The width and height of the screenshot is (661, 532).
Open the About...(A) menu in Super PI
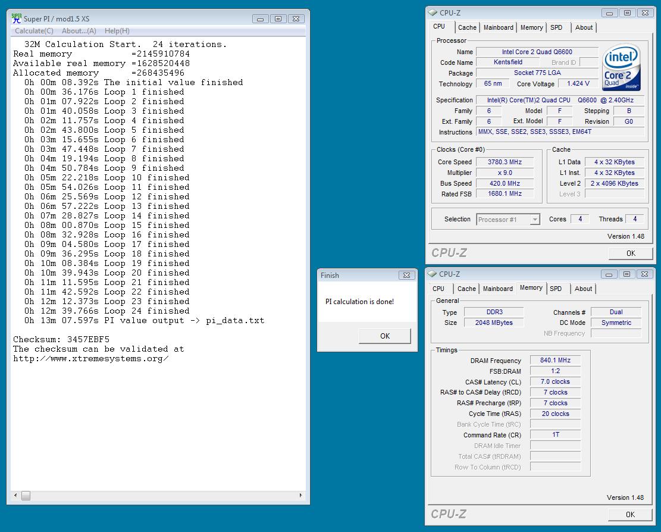(x=79, y=31)
